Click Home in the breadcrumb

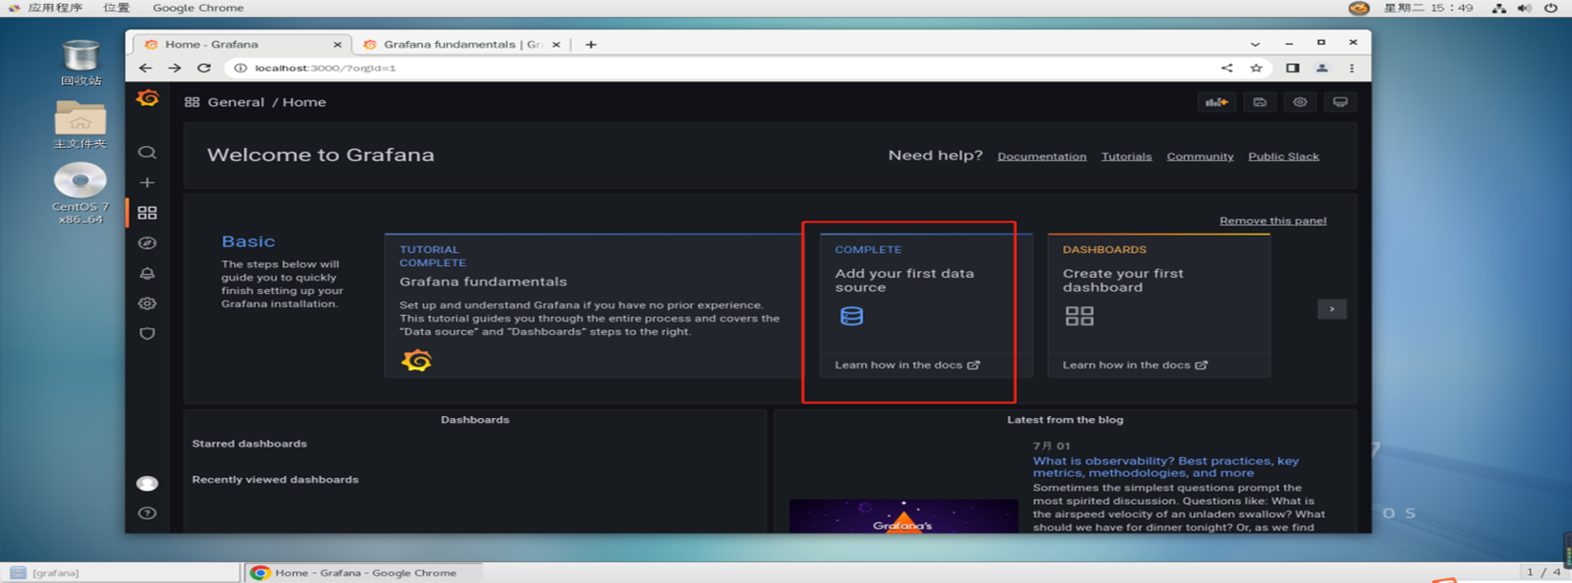(304, 102)
